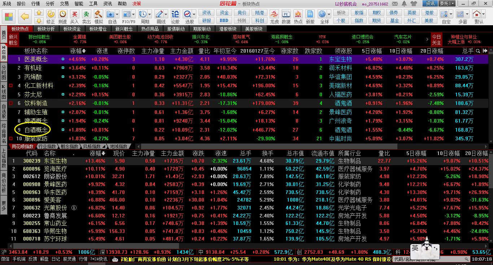The height and width of the screenshot is (265, 493).
Task: Click the colorful home grid icon
Action: coord(9,16)
